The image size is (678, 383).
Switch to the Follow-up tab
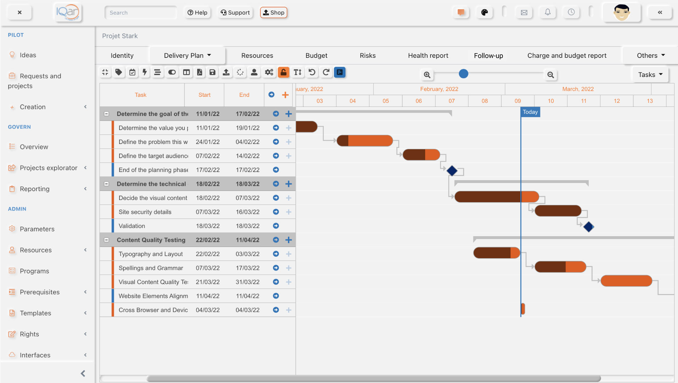point(488,55)
